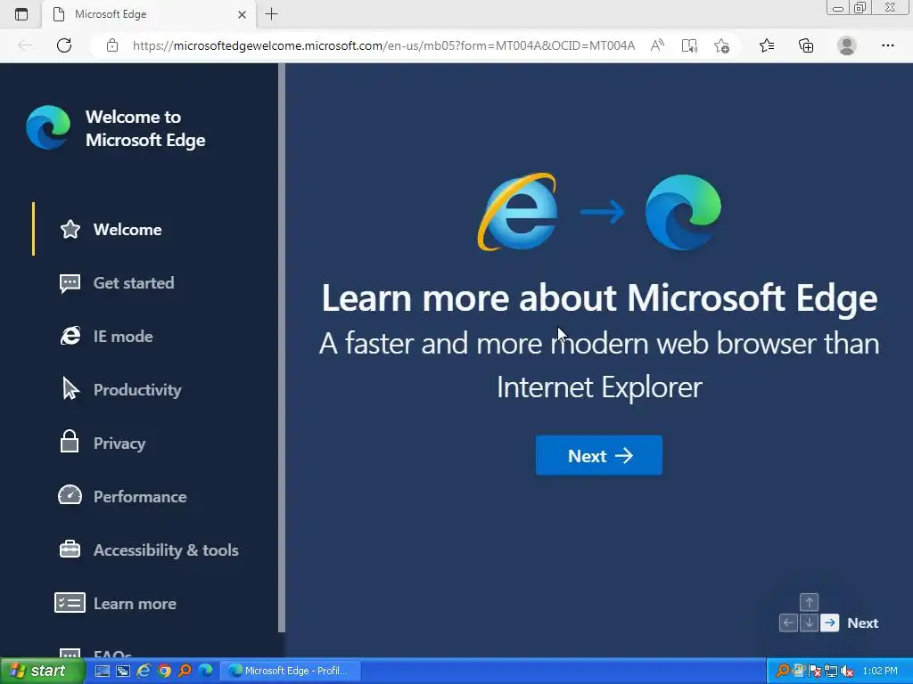Image resolution: width=913 pixels, height=684 pixels.
Task: Click the sidebar vertical scrollbar
Action: (x=282, y=348)
